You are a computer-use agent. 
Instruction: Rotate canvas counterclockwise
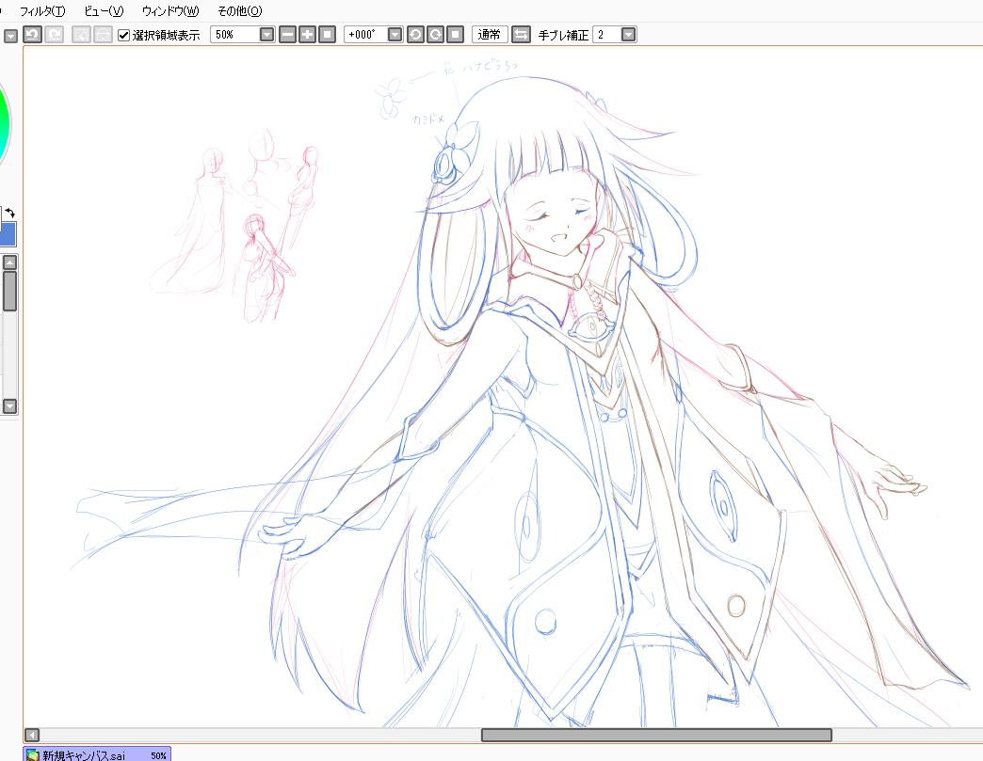415,35
